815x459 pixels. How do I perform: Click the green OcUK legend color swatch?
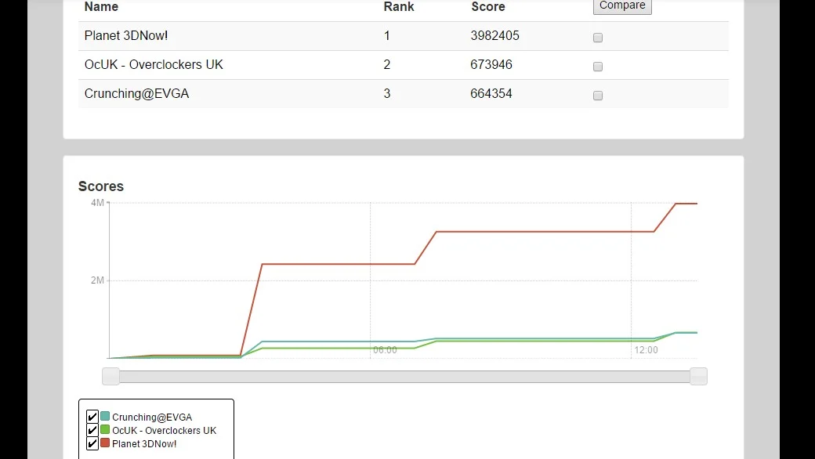105,429
